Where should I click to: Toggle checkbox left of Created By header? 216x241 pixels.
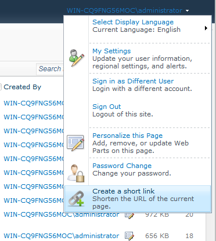tap(1, 87)
